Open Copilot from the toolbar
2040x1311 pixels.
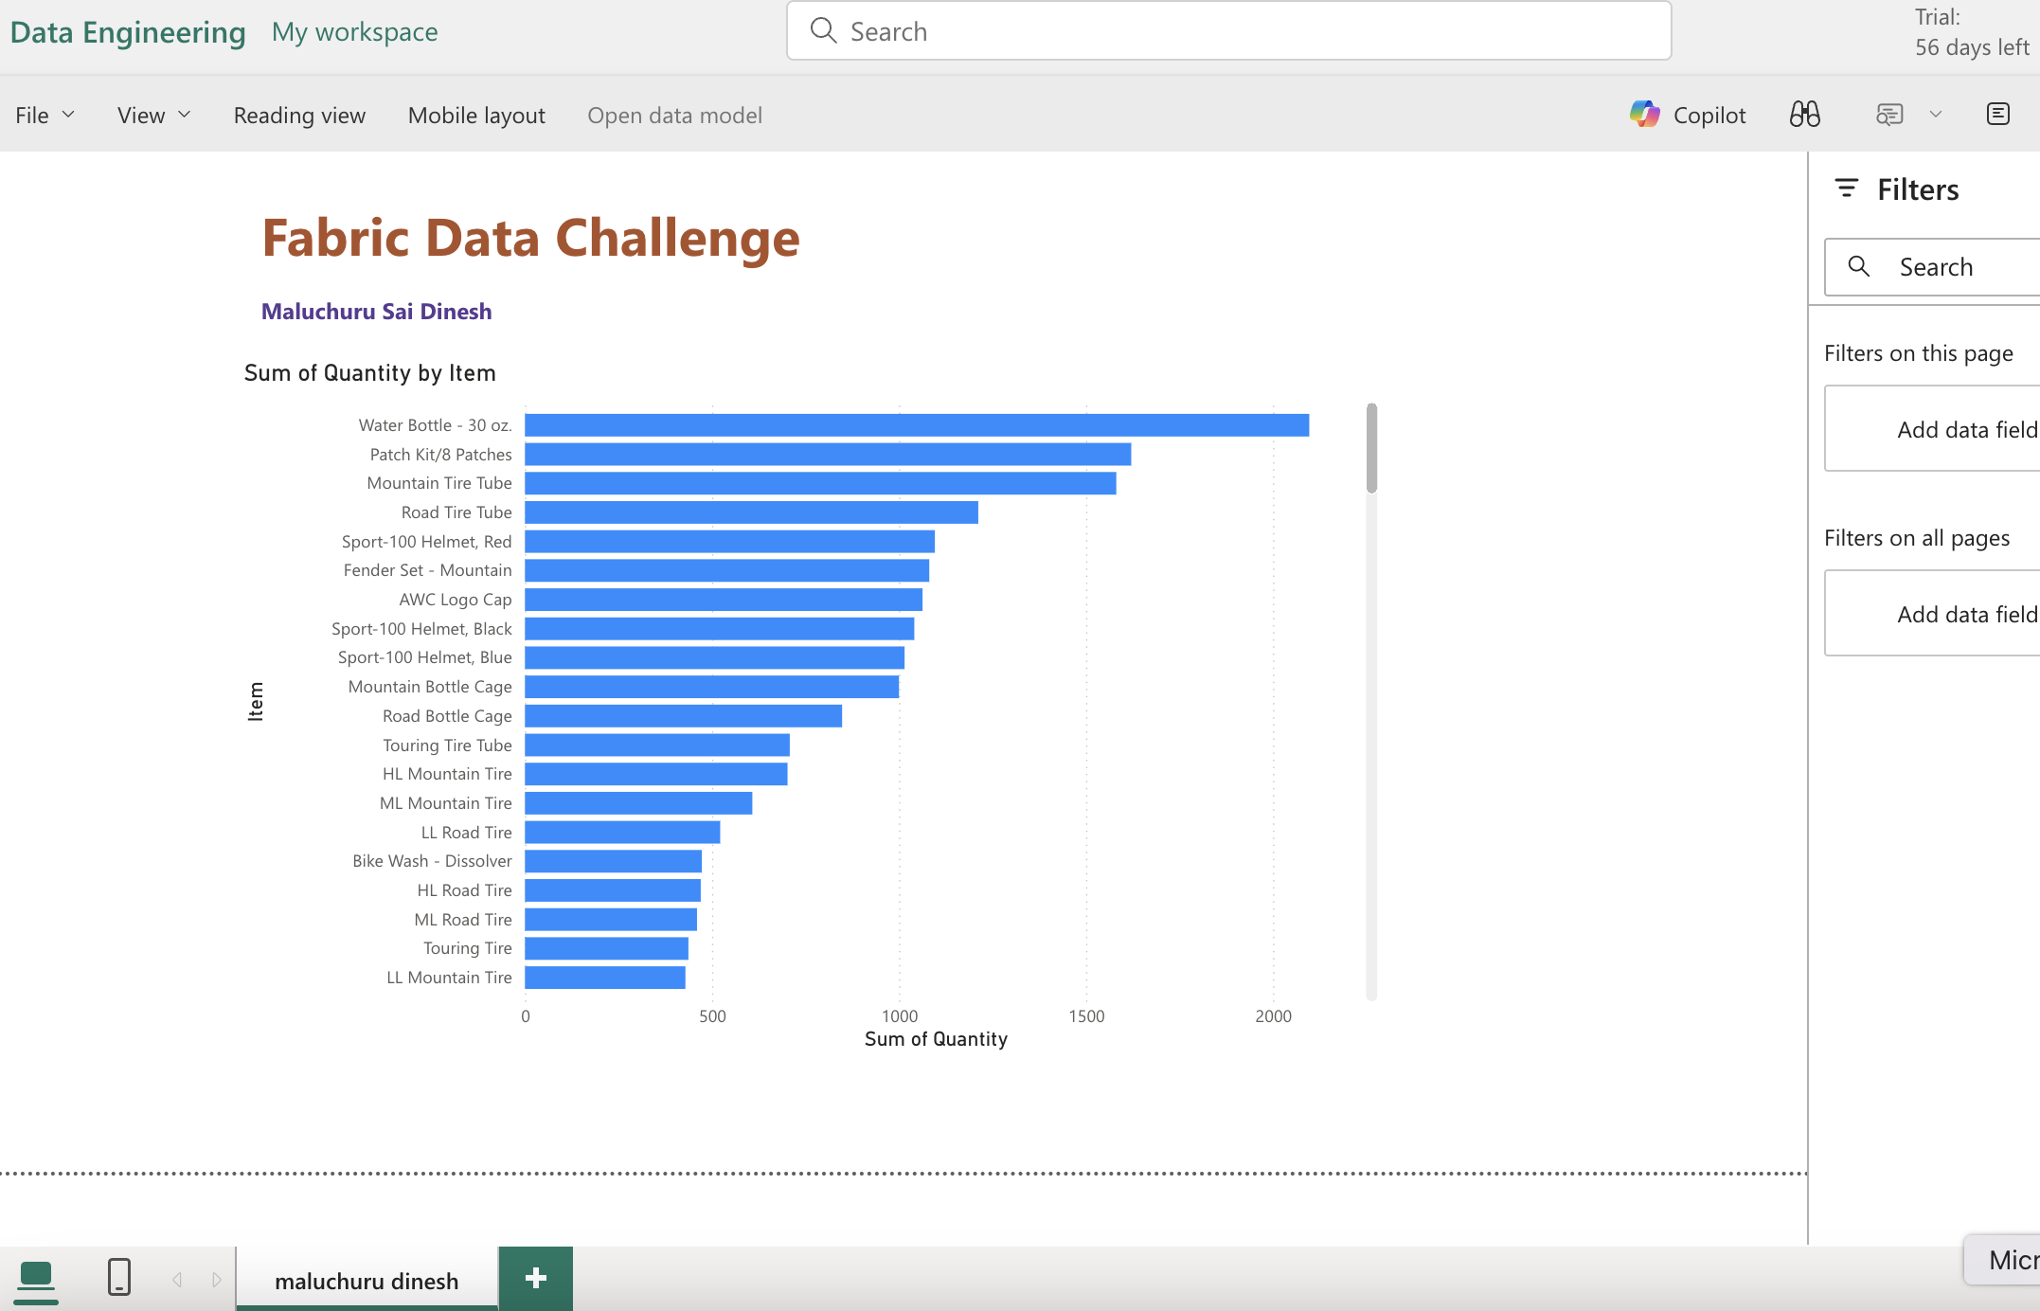tap(1688, 115)
